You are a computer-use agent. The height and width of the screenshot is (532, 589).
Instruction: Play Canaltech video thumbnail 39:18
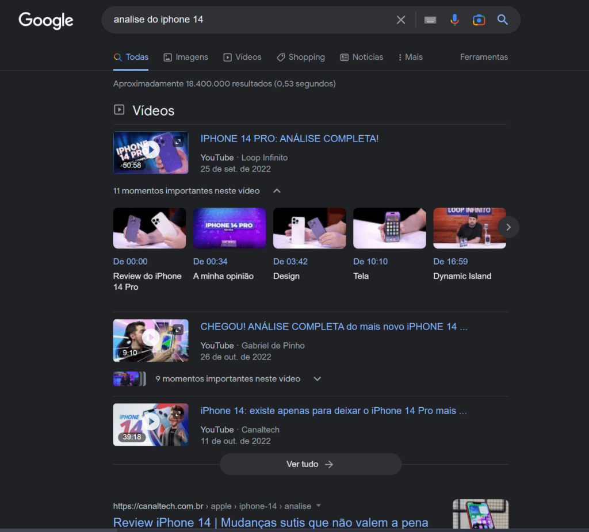(x=151, y=424)
